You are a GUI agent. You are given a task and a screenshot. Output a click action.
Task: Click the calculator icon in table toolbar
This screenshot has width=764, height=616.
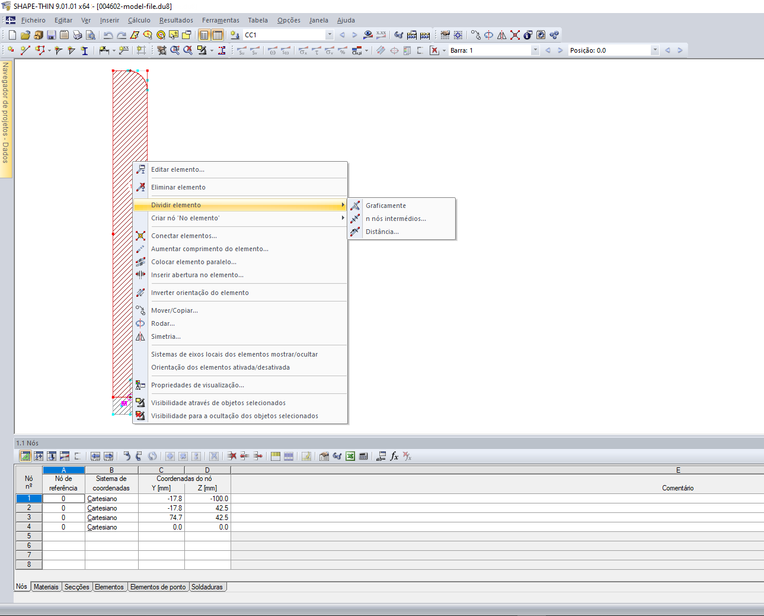(363, 456)
